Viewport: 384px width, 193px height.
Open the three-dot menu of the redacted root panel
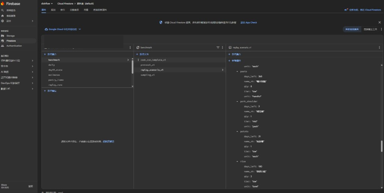click(130, 48)
